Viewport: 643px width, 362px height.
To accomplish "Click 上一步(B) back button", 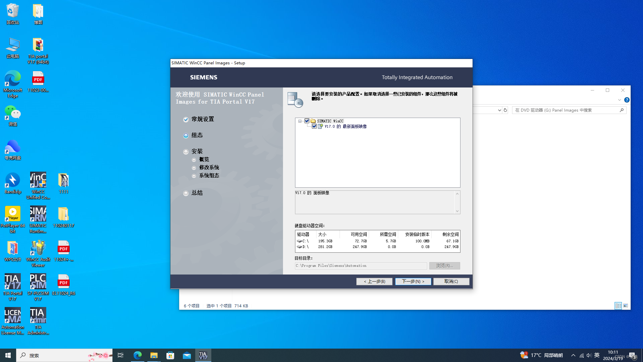I will click(374, 282).
